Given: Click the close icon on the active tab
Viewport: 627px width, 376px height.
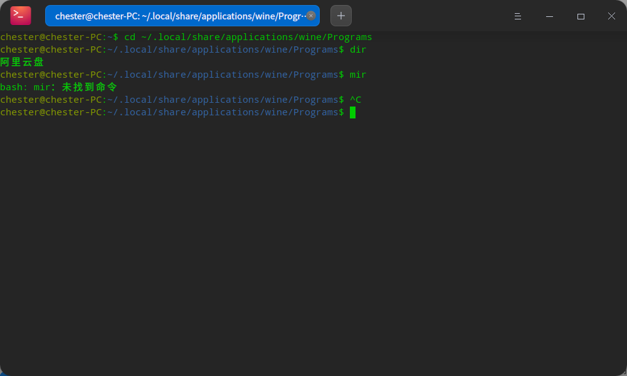Looking at the screenshot, I should coord(311,16).
